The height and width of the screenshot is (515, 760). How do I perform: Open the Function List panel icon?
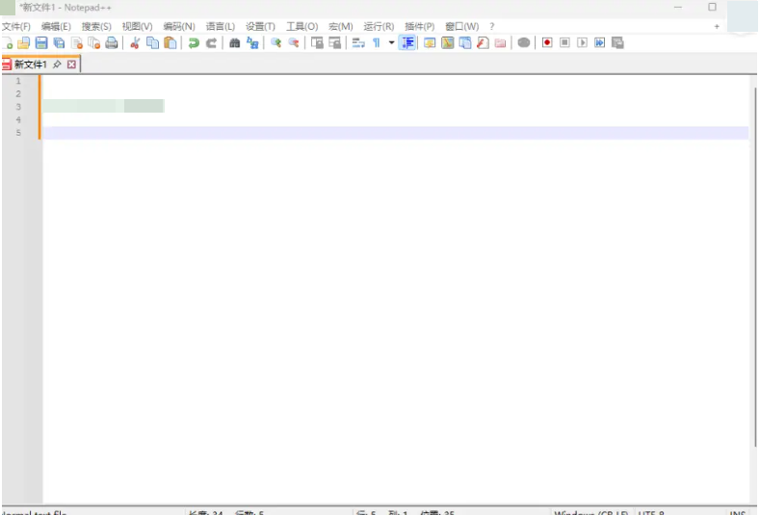[483, 43]
